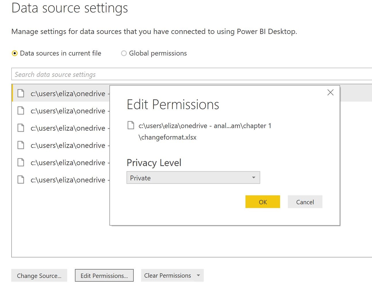Click the file icon on the fourth data source entry
This screenshot has width=372, height=288.
pos(20,145)
